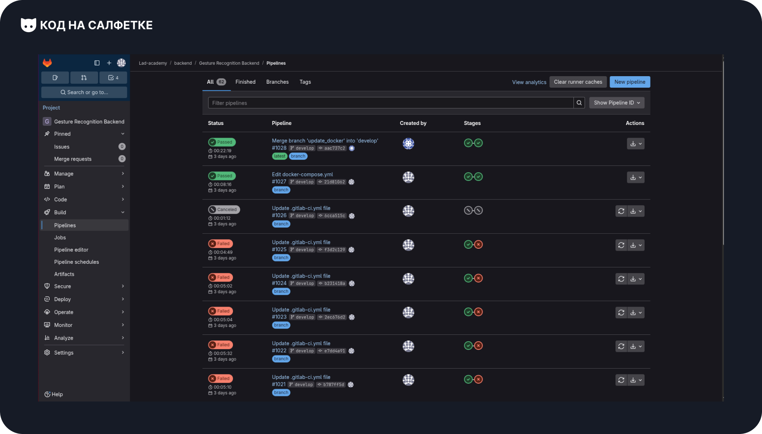
Task: Click the New pipeline button
Action: 629,82
